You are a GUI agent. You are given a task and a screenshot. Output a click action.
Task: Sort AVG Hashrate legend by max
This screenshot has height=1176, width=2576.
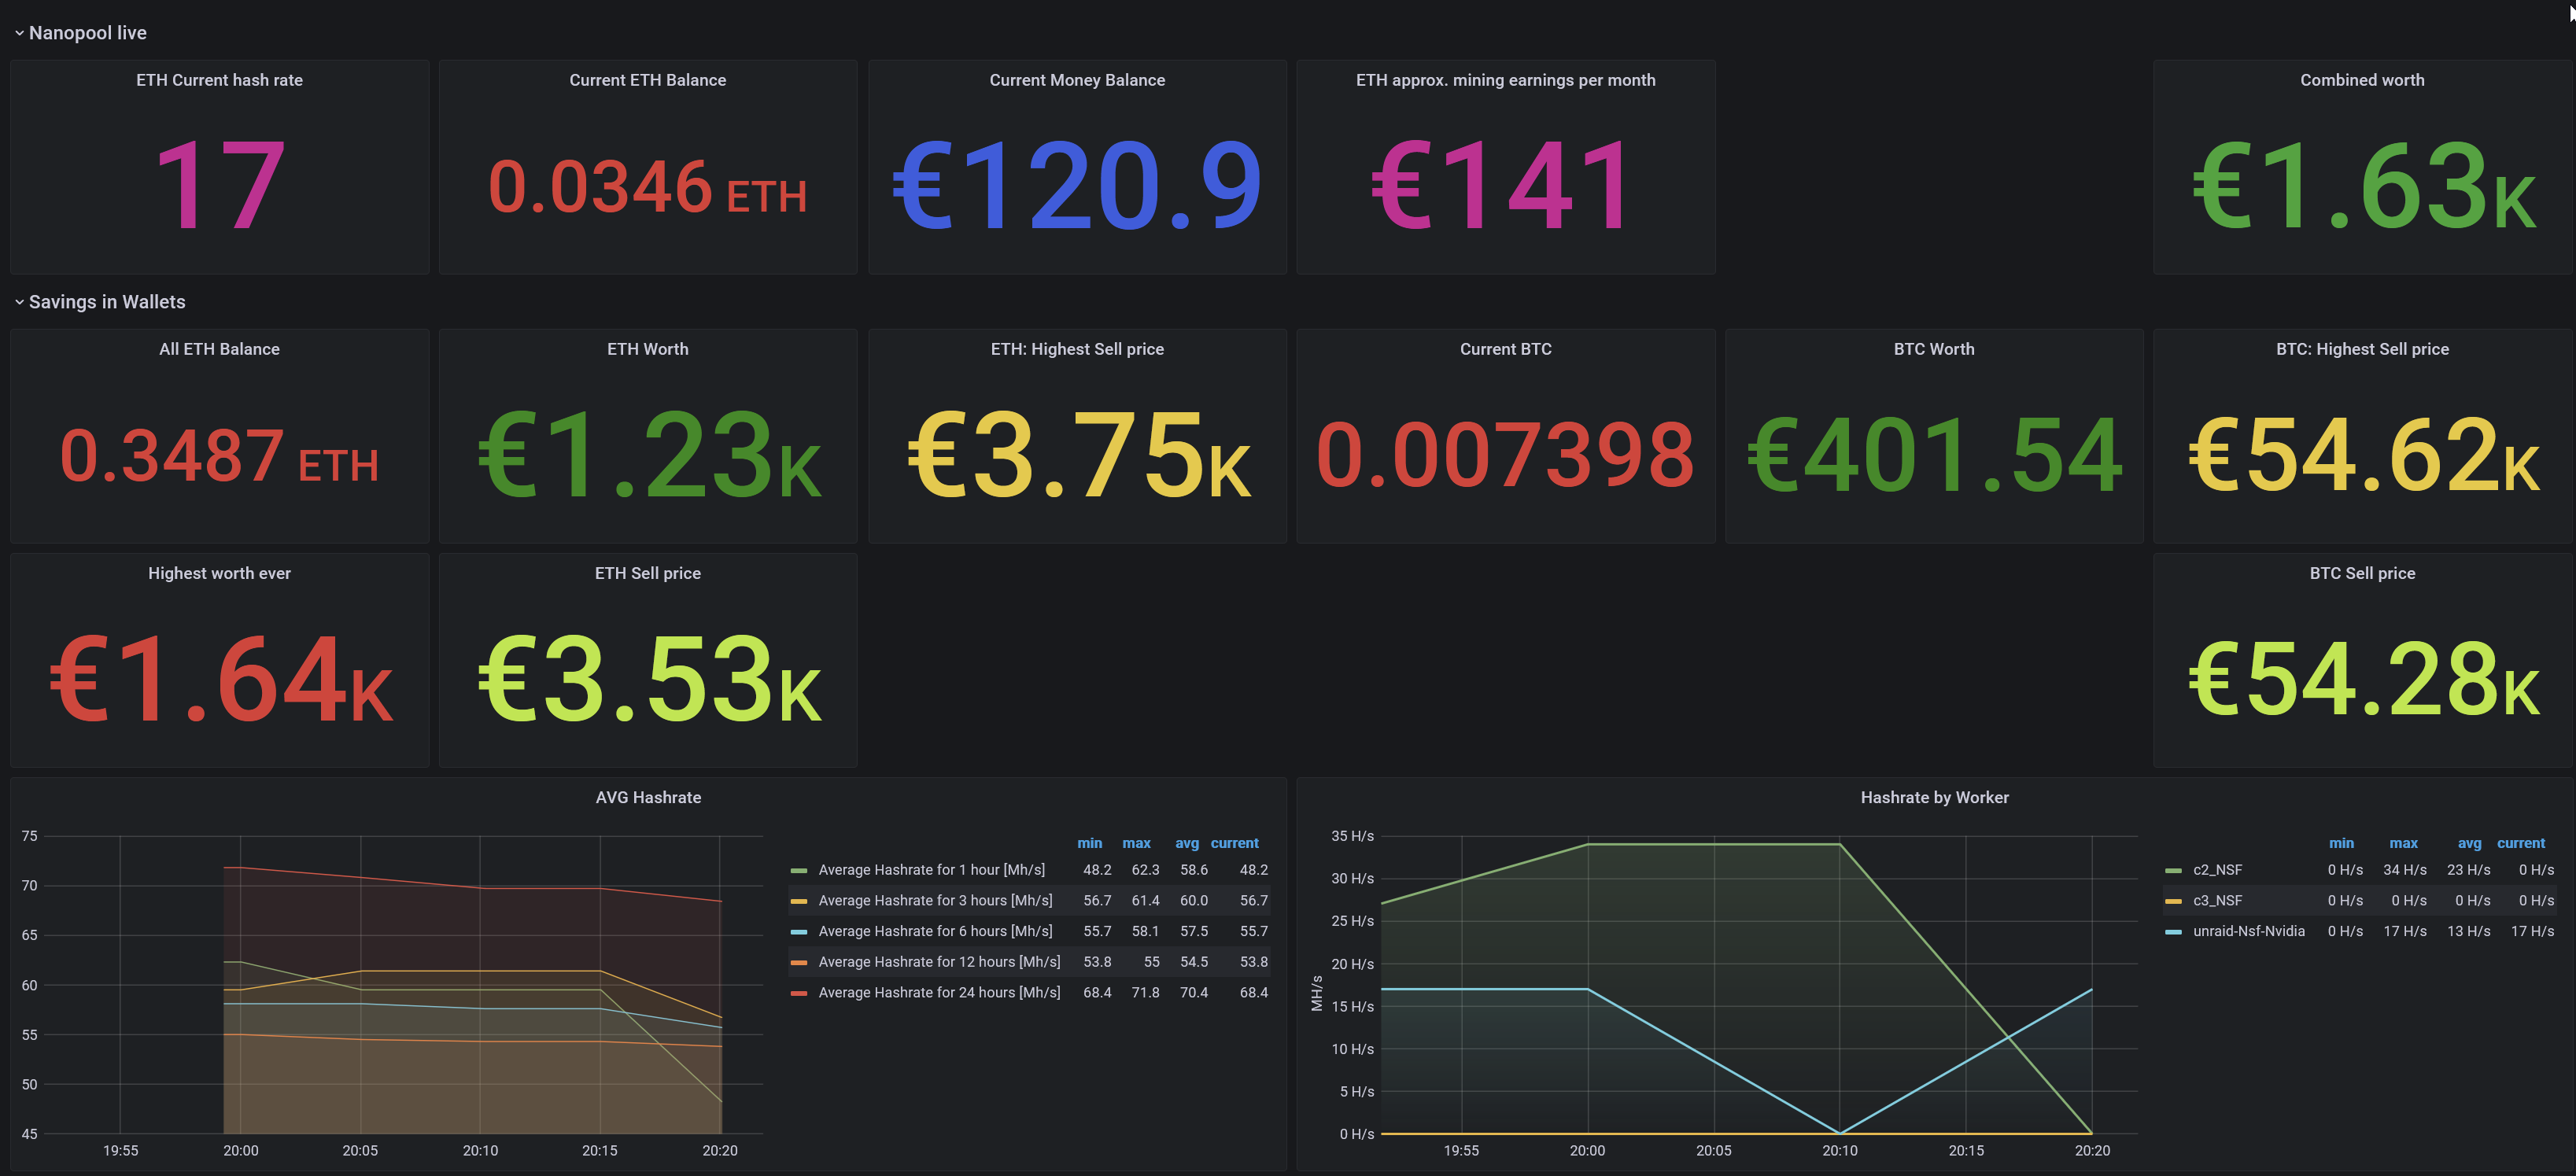coord(1136,843)
